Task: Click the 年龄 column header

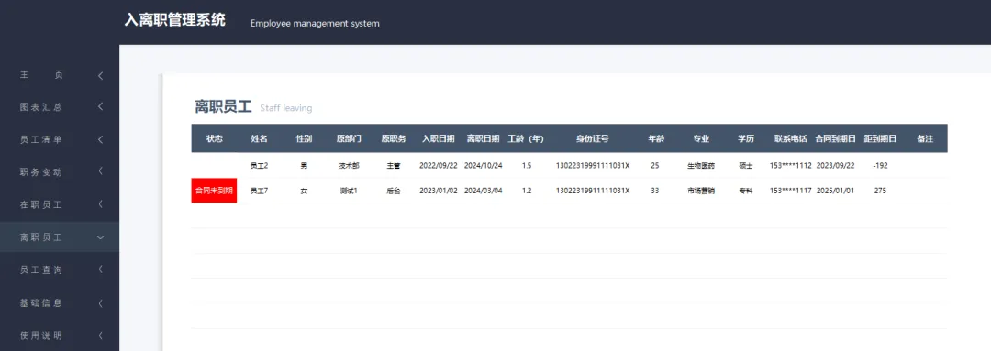Action: point(655,139)
